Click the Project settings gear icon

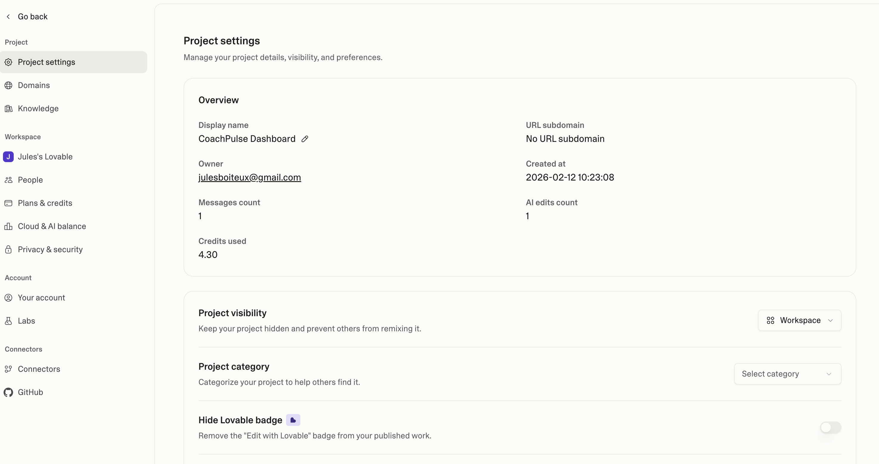click(x=9, y=62)
